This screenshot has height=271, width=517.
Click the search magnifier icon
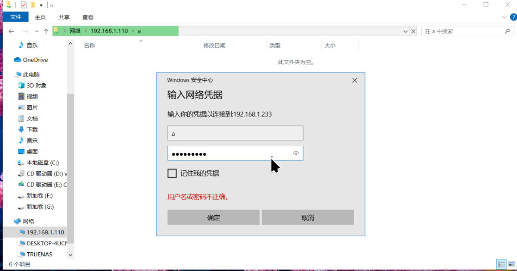coord(507,31)
